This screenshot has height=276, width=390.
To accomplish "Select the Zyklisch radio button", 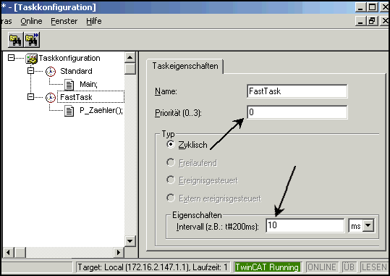I will (x=171, y=144).
